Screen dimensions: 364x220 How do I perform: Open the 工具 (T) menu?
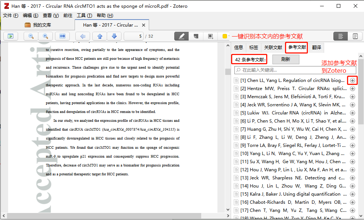(85, 16)
